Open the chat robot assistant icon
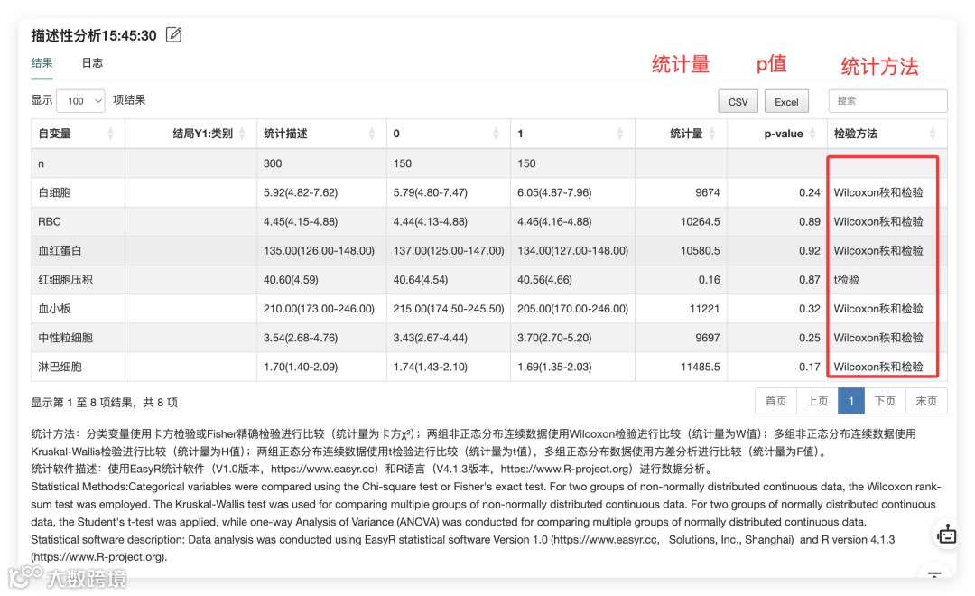The image size is (975, 596). pos(946,534)
